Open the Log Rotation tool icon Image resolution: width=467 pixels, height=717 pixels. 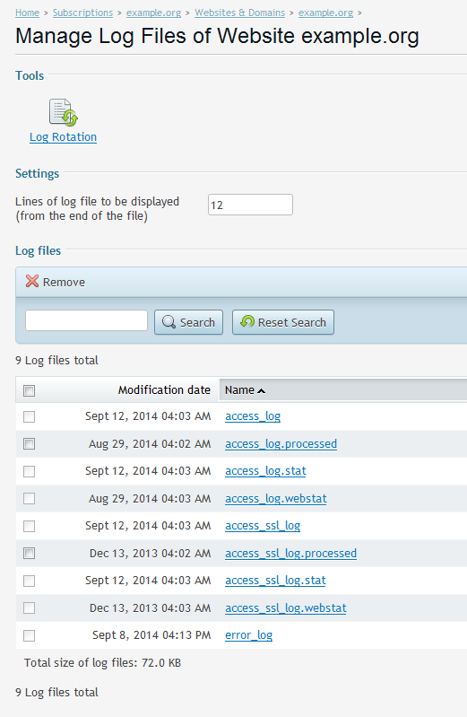point(64,112)
